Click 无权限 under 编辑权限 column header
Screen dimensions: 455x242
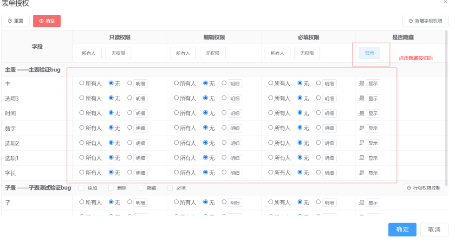pyautogui.click(x=213, y=53)
